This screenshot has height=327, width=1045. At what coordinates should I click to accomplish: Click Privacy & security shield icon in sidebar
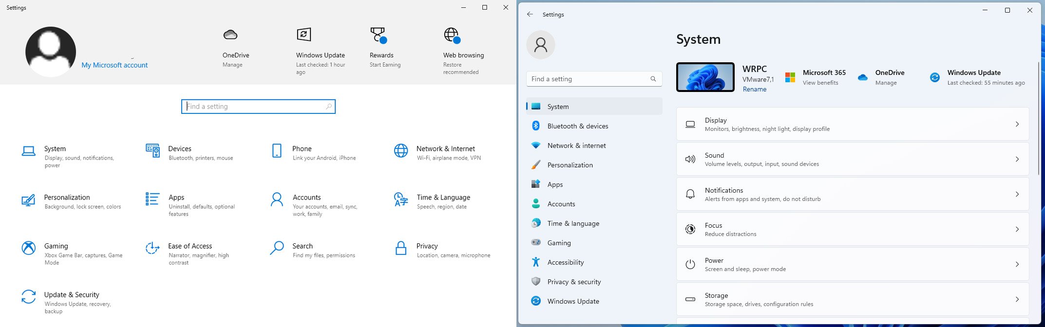coord(536,282)
